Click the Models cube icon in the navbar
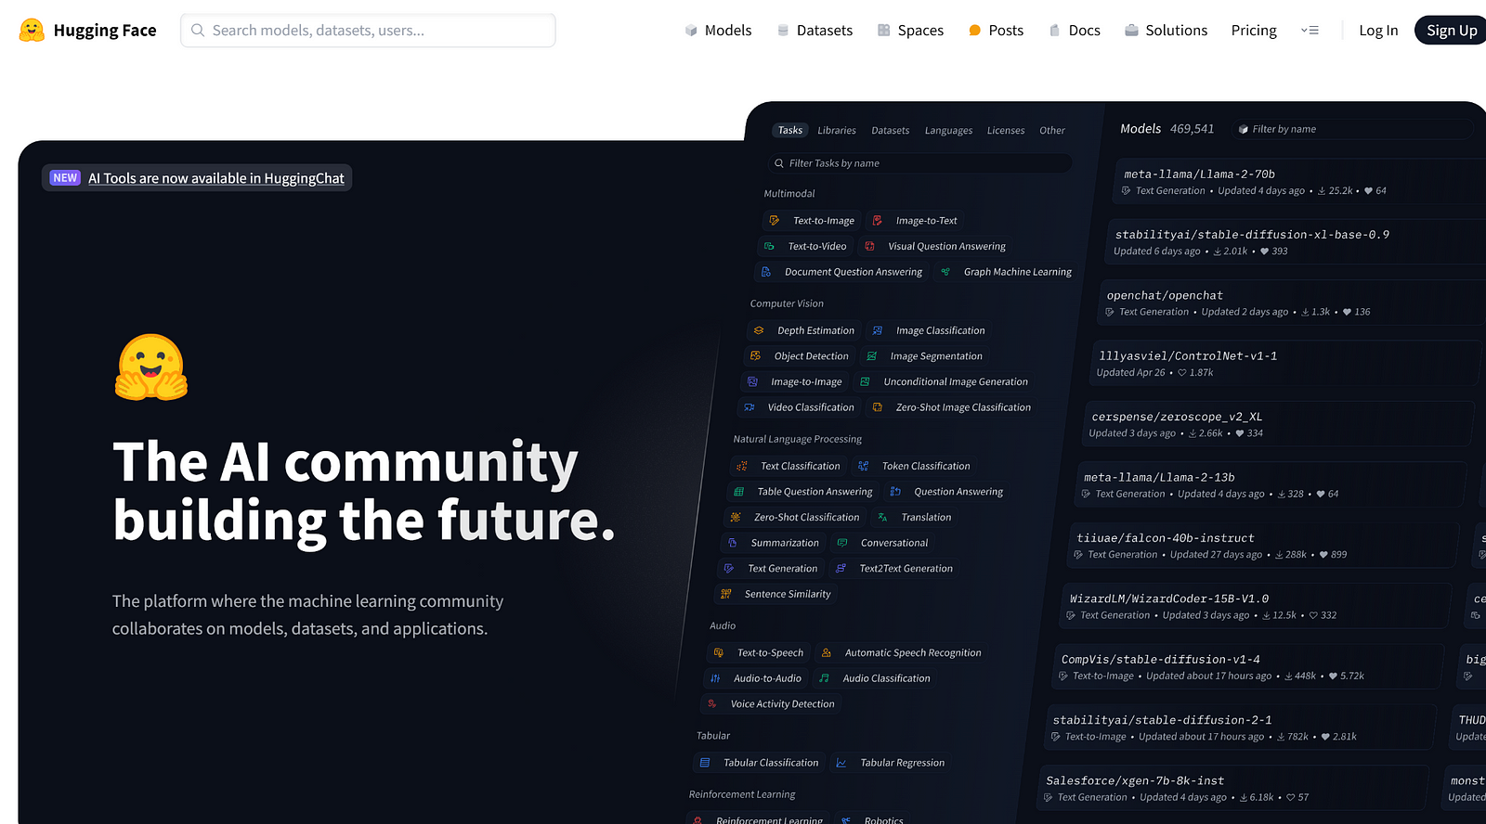The image size is (1486, 824). pos(691,31)
